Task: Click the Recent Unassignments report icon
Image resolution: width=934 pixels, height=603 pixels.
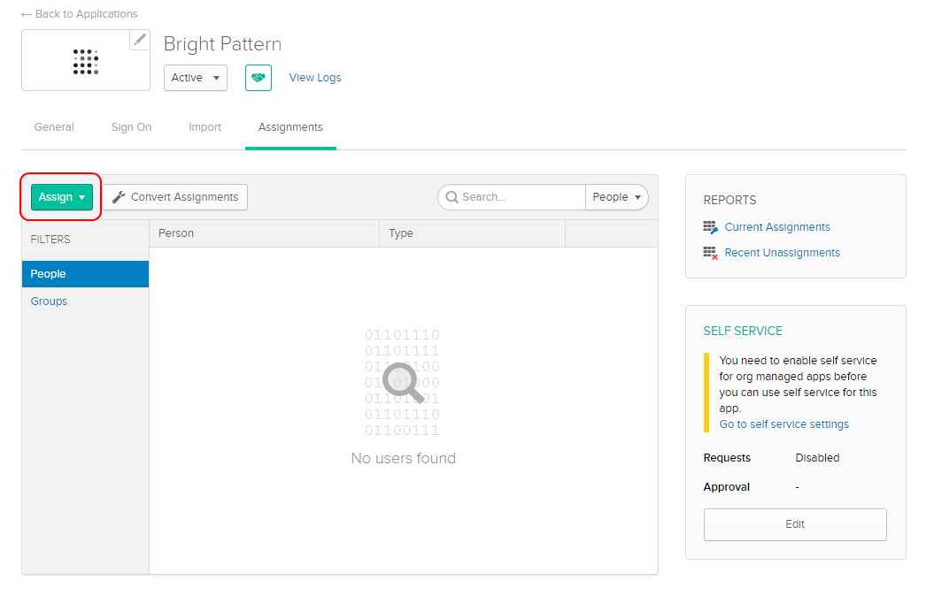Action: point(710,253)
